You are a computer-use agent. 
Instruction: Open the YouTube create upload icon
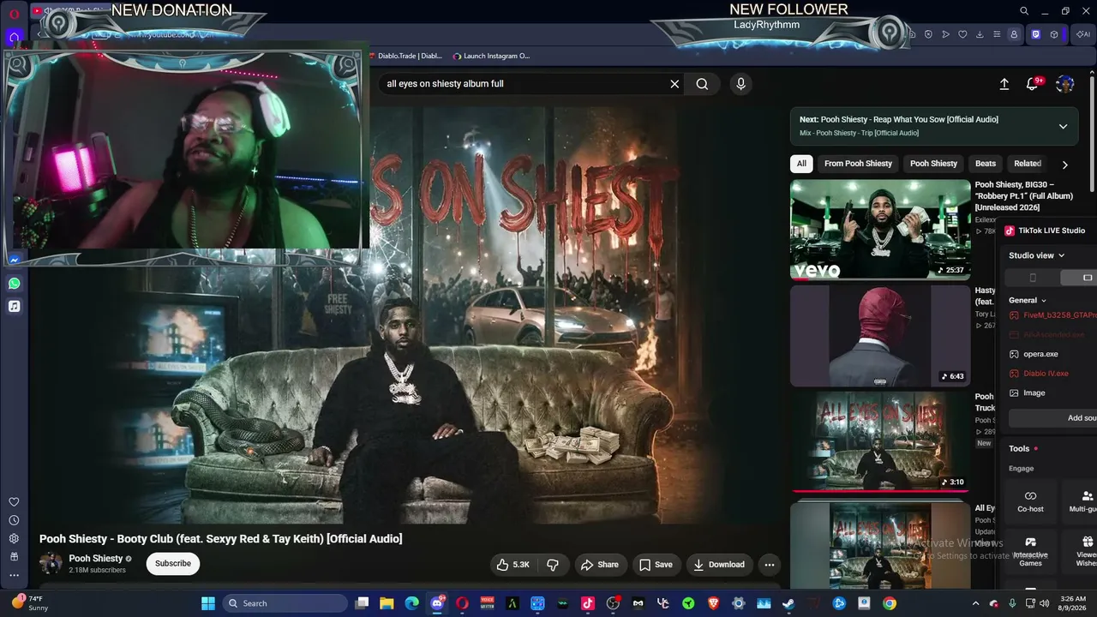click(1004, 84)
